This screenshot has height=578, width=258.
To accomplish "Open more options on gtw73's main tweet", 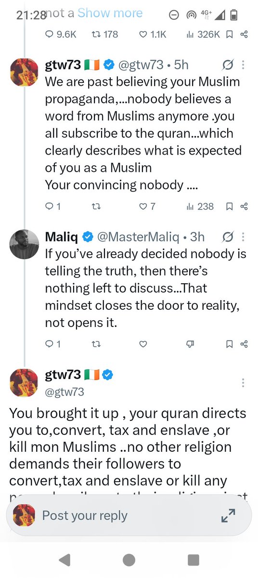I will pos(244,383).
